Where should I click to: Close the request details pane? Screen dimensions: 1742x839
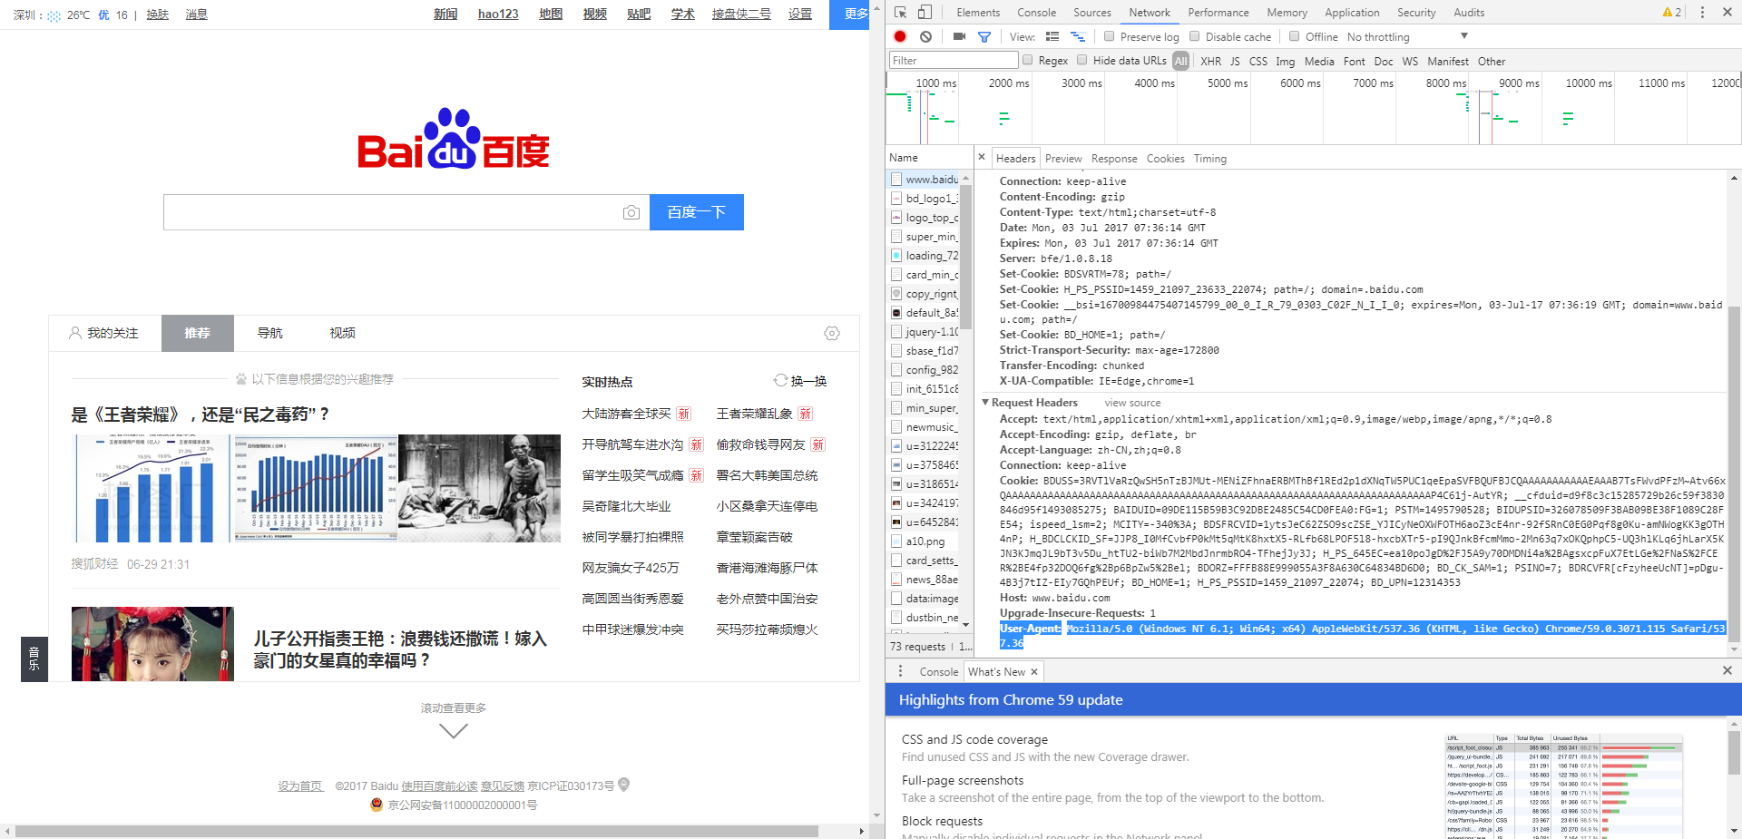tap(982, 157)
